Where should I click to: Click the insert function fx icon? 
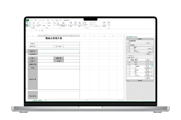42,30
